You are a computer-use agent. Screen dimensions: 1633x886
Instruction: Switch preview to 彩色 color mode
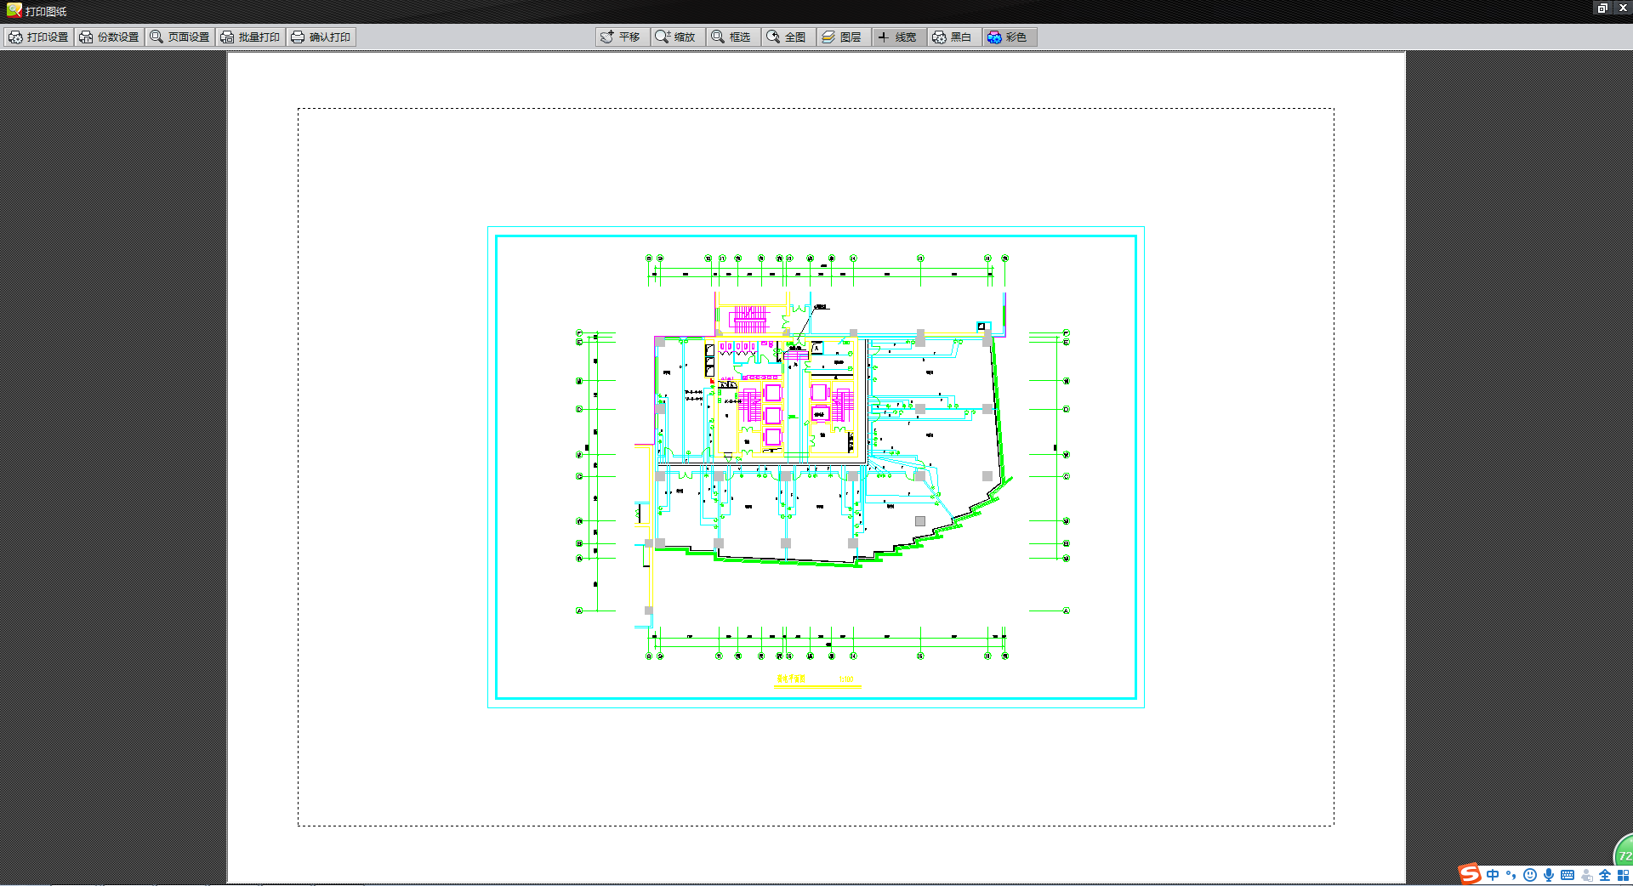pyautogui.click(x=1009, y=37)
